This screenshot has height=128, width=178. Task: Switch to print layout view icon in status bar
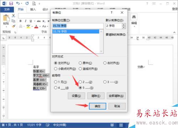click(121, 125)
